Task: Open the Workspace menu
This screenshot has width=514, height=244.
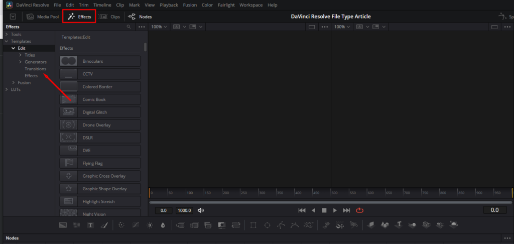Action: pyautogui.click(x=251, y=5)
